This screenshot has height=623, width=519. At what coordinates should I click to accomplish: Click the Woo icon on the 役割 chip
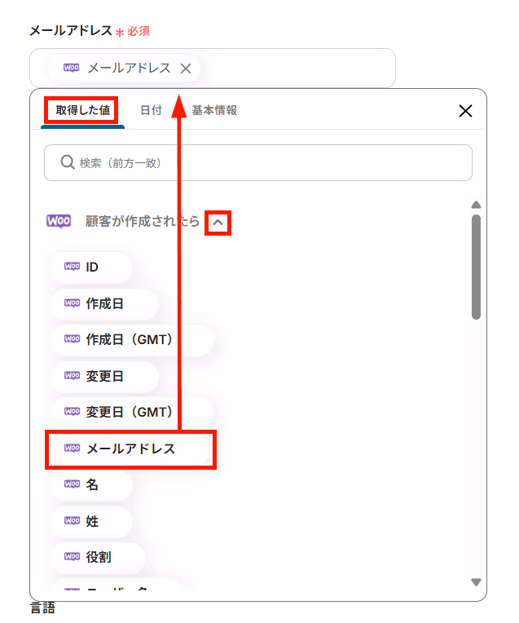[x=72, y=556]
